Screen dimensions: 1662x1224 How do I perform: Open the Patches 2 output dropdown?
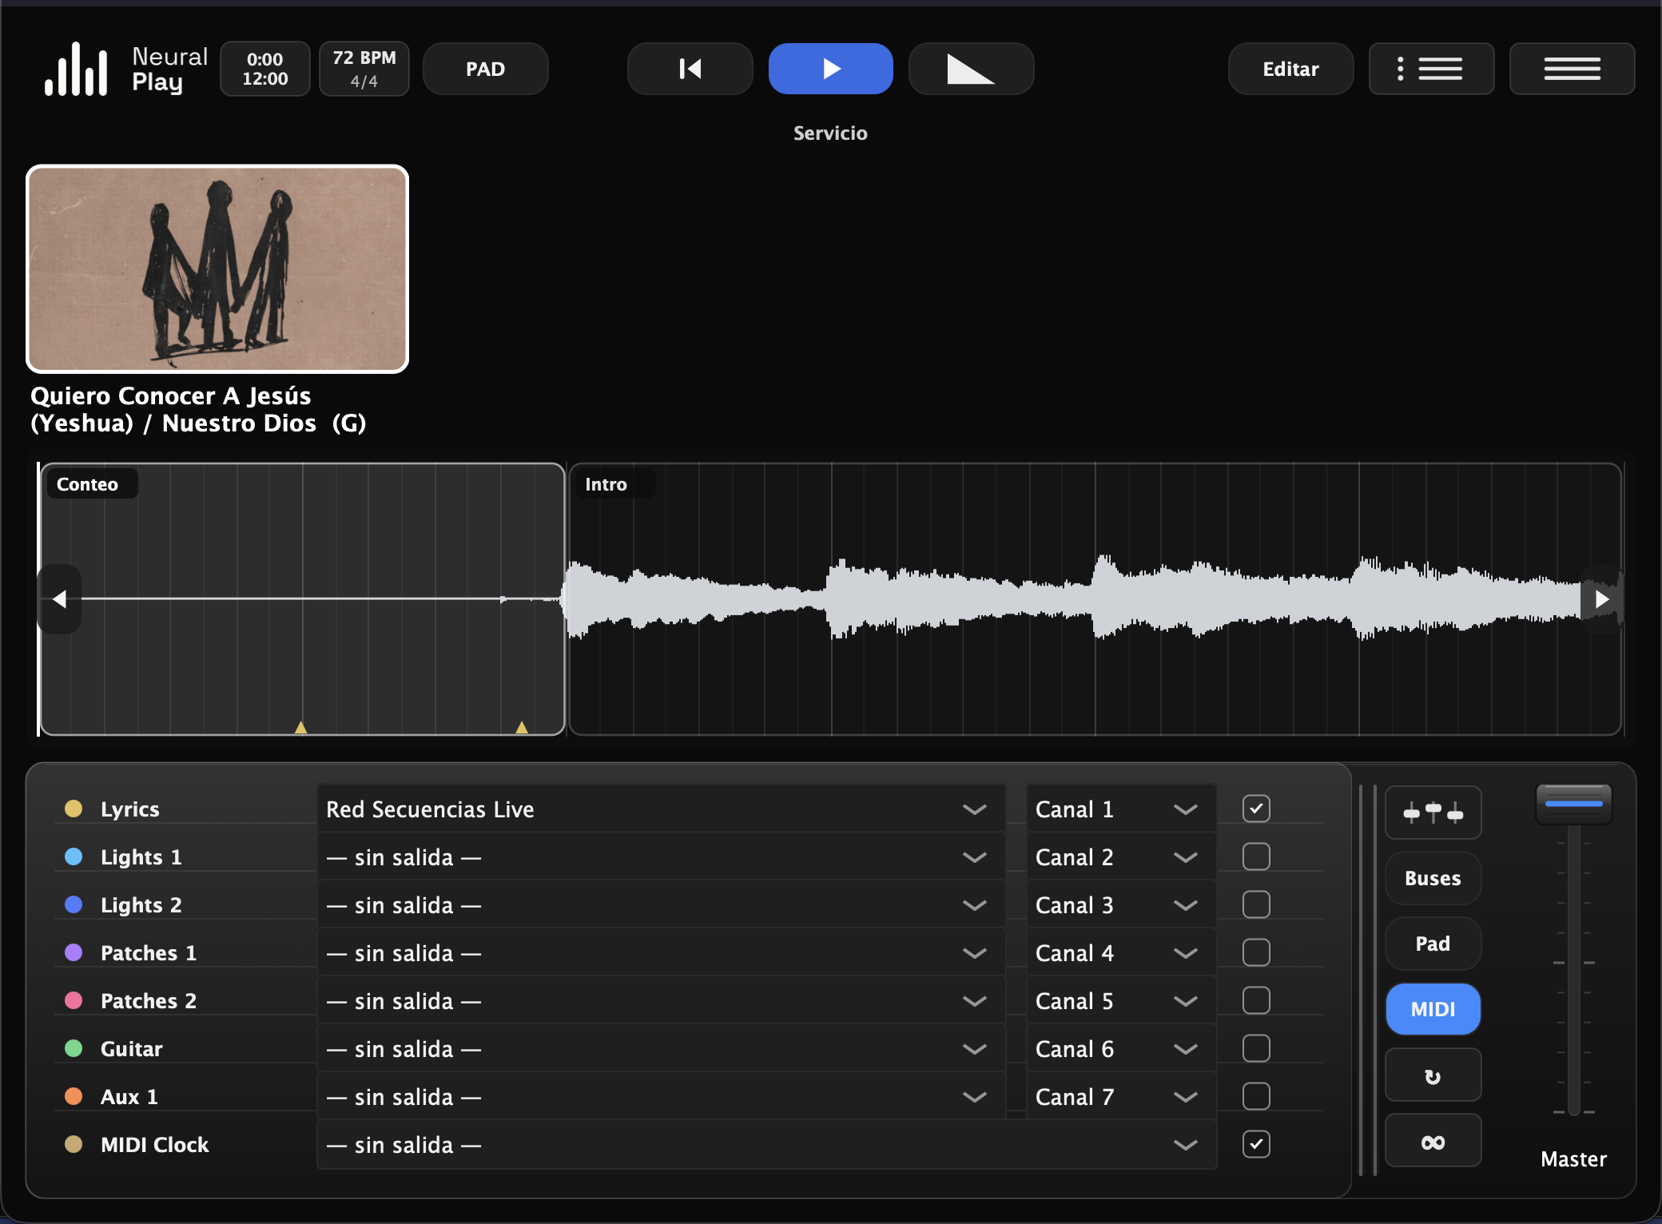pos(661,1000)
